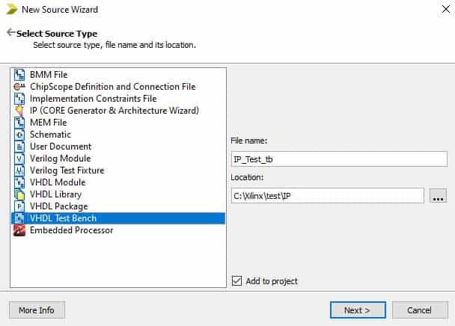Click the VHDL Package icon
Viewport: 455px width, 326px height.
click(x=19, y=206)
